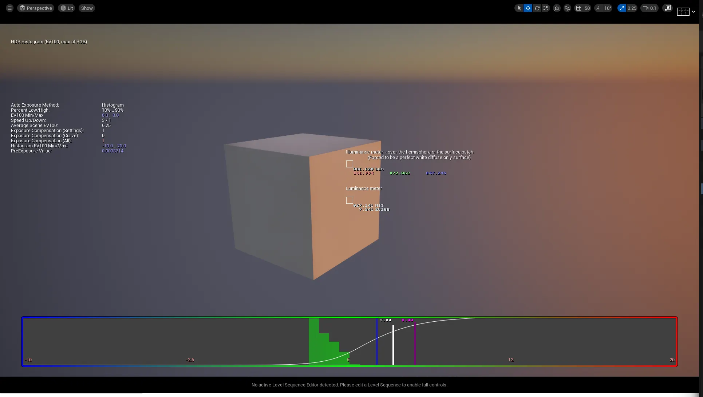703x397 pixels.
Task: Open the viewport options hamburger menu
Action: (9, 8)
